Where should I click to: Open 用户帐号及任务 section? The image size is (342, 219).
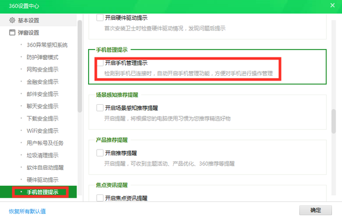(x=45, y=143)
